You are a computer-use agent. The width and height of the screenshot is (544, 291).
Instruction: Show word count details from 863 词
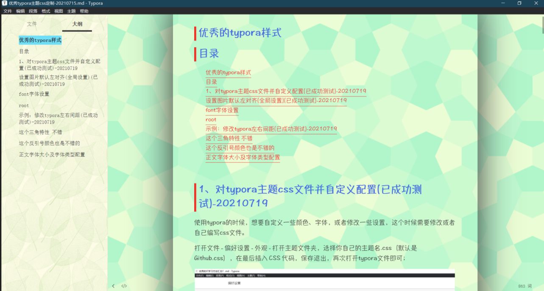tap(525, 286)
